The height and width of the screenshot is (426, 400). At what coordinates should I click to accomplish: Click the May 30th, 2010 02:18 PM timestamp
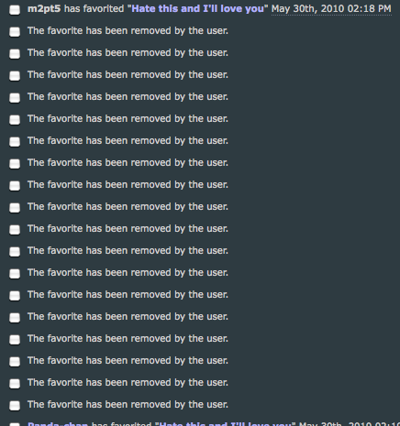pos(331,8)
